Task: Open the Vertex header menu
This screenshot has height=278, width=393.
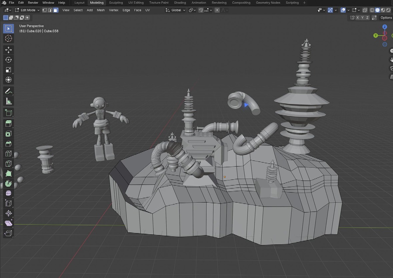Action: [114, 10]
